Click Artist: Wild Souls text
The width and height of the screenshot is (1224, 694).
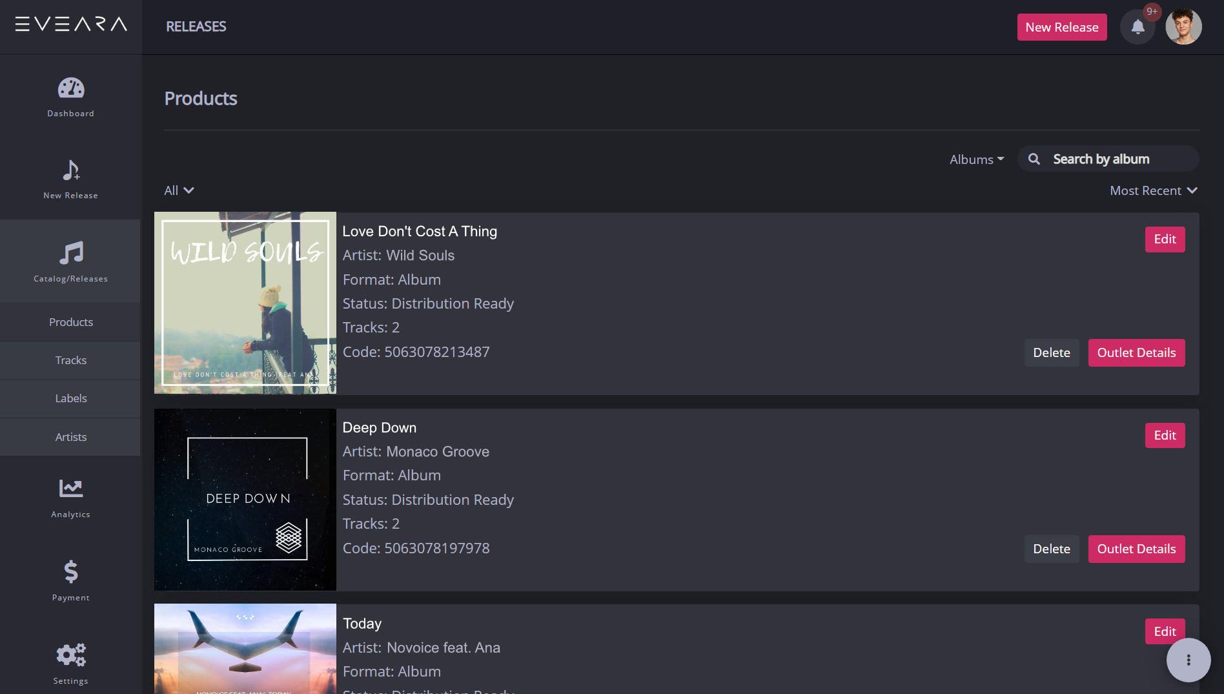click(x=398, y=255)
